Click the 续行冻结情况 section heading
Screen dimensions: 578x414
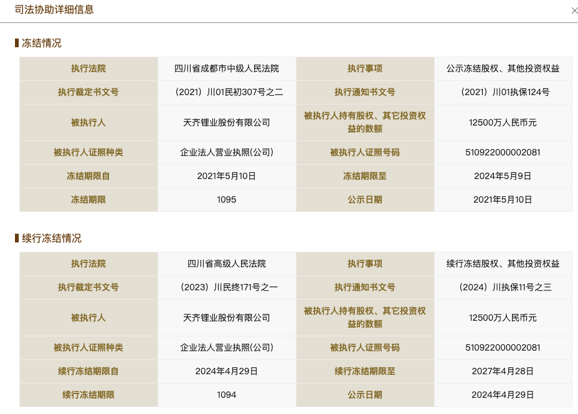click(51, 238)
